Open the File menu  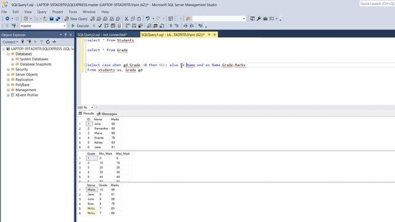click(x=4, y=12)
